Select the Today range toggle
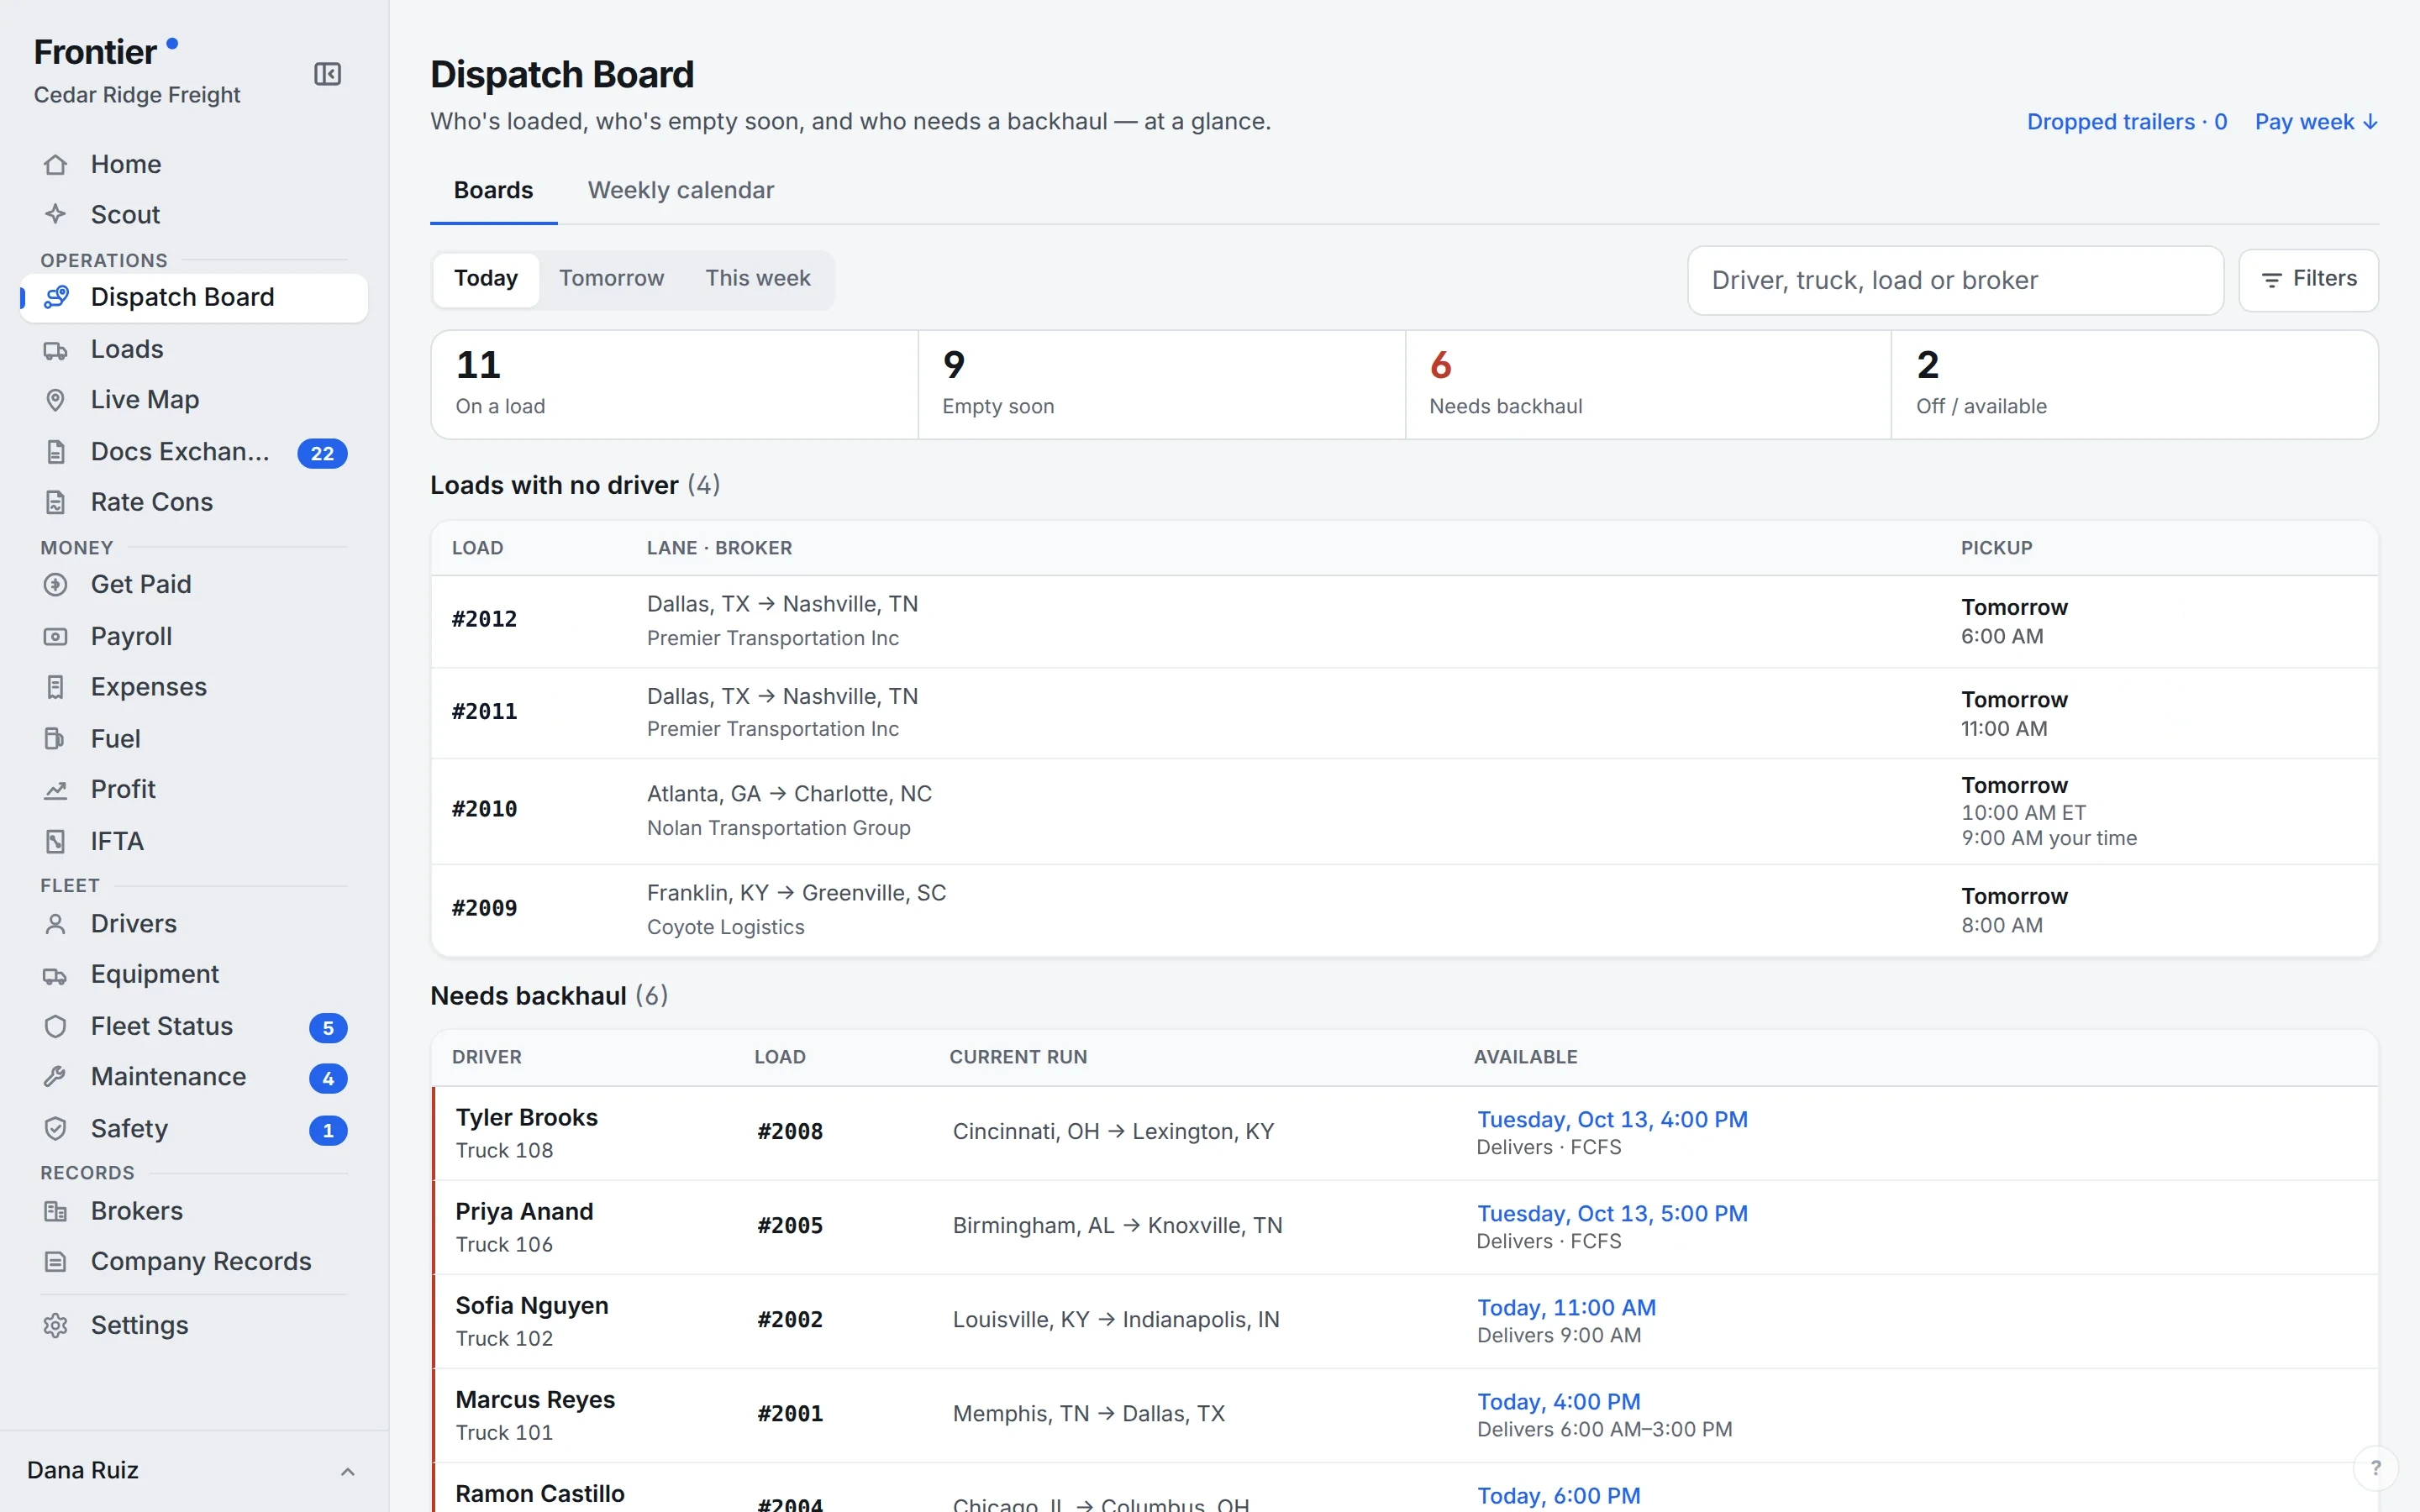2420x1512 pixels. tap(486, 279)
